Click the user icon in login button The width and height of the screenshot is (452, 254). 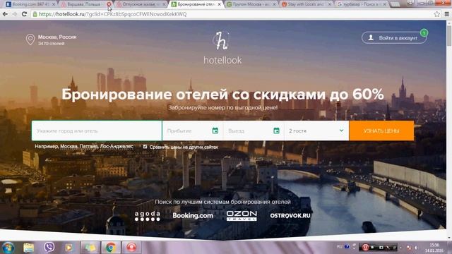click(x=371, y=37)
